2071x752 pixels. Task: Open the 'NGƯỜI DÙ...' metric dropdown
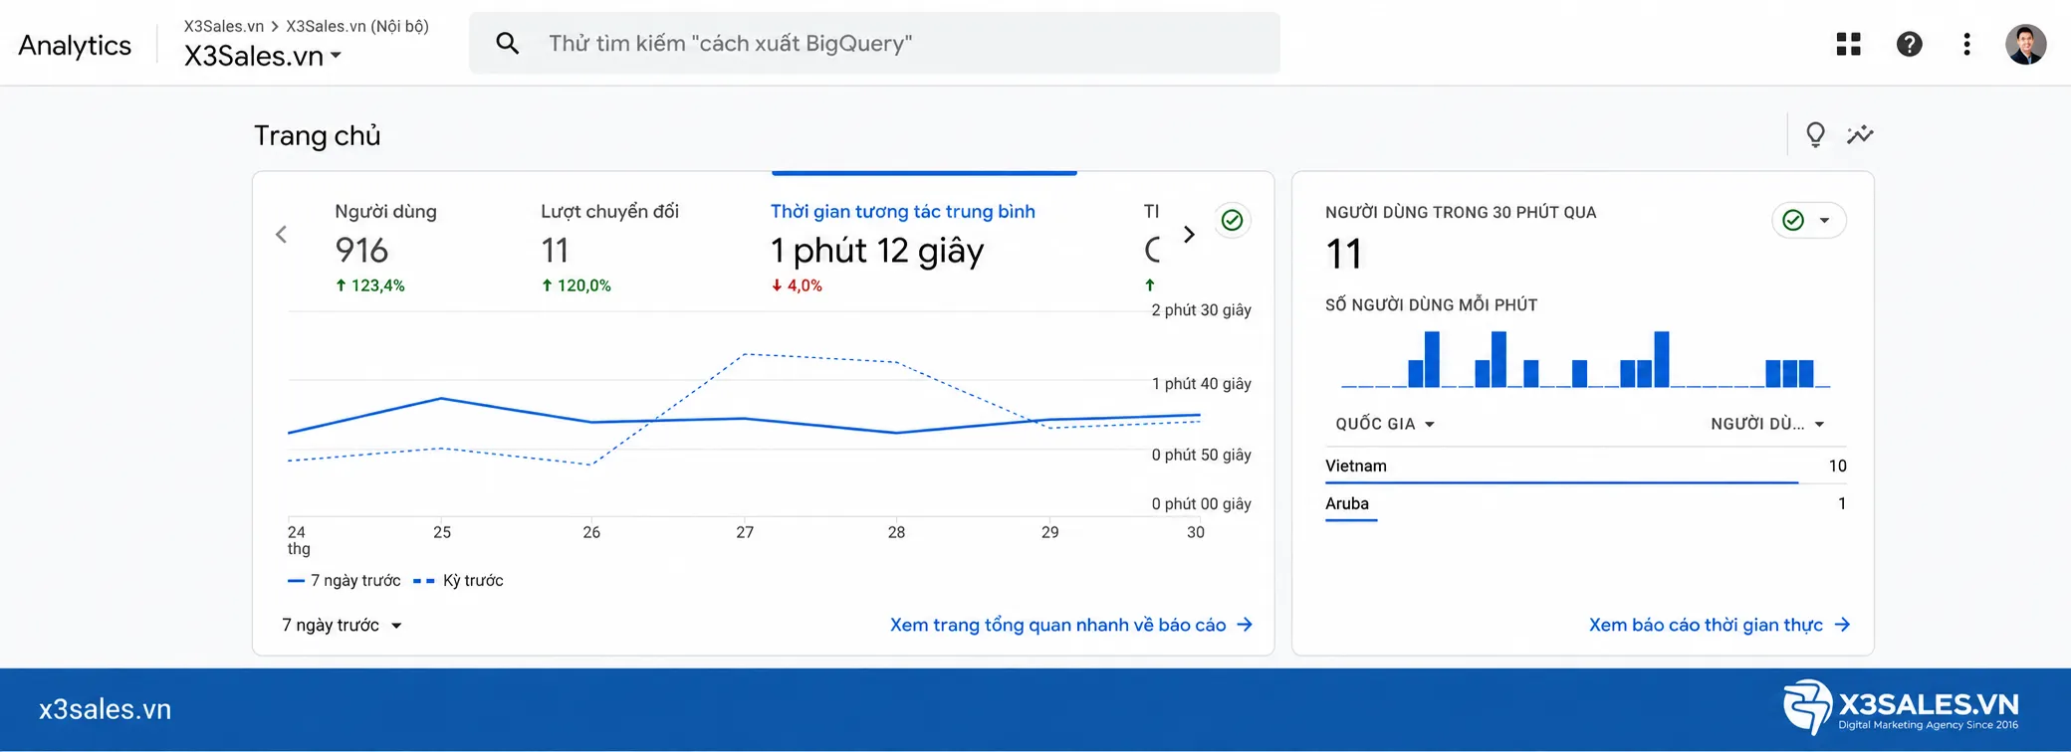(x=1767, y=424)
